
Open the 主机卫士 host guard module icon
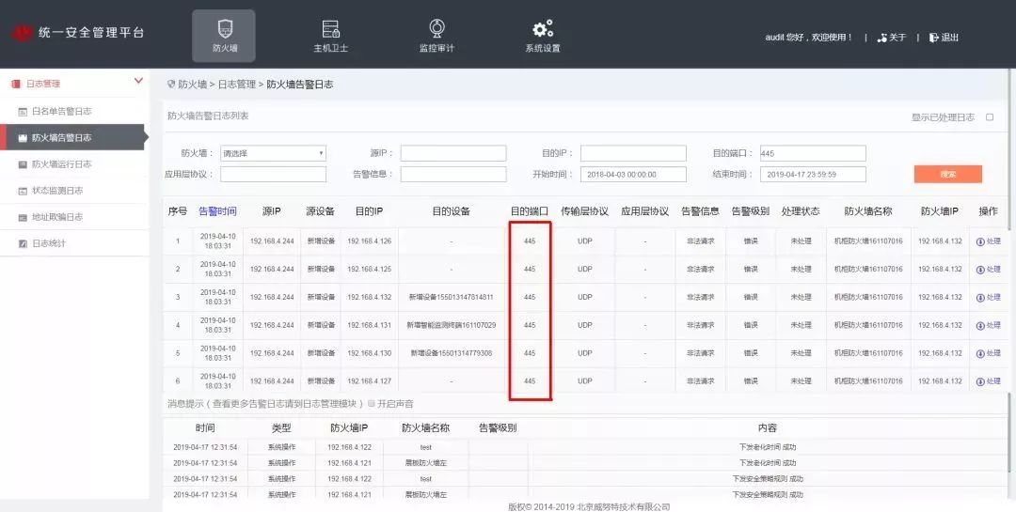pos(330,29)
